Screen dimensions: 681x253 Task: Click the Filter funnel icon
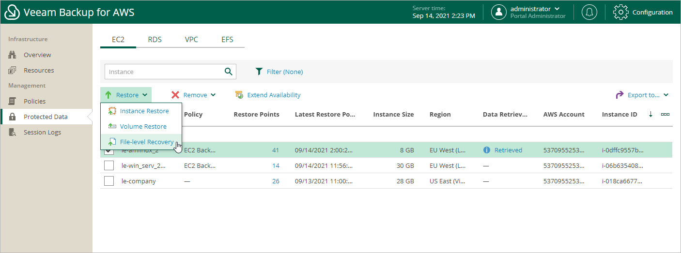pyautogui.click(x=259, y=72)
